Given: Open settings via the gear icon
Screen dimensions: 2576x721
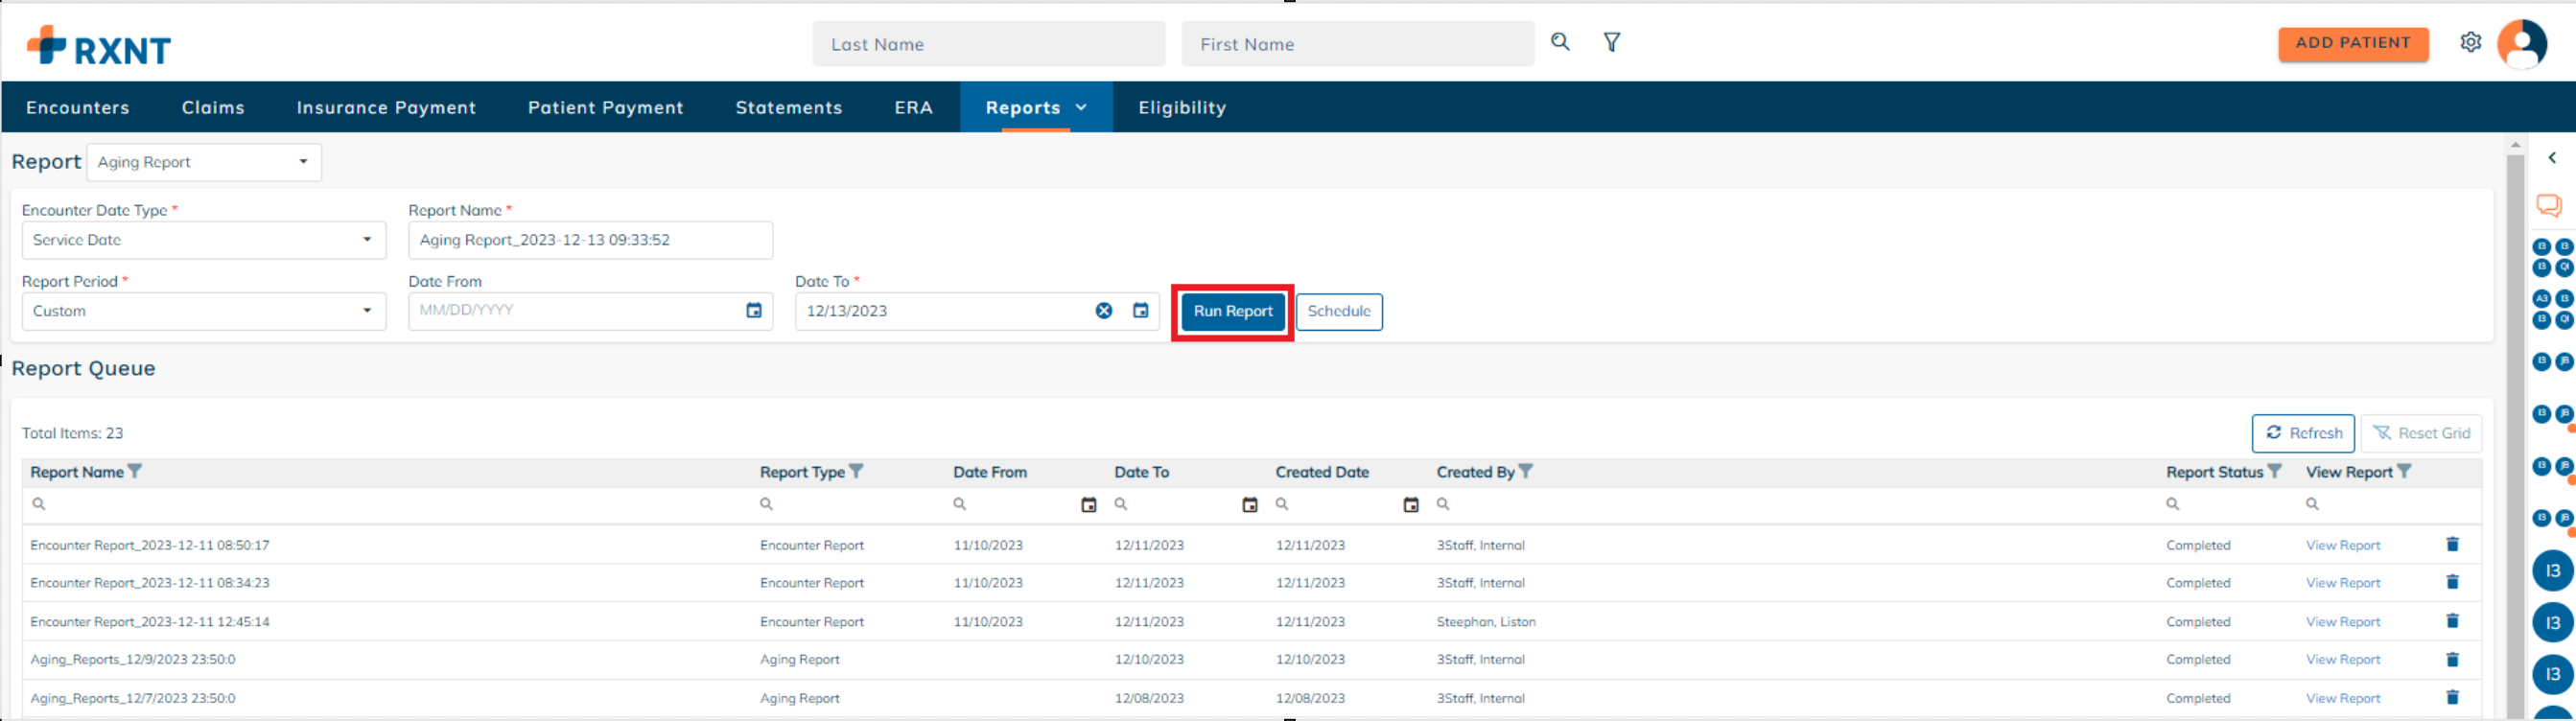Looking at the screenshot, I should [2470, 42].
